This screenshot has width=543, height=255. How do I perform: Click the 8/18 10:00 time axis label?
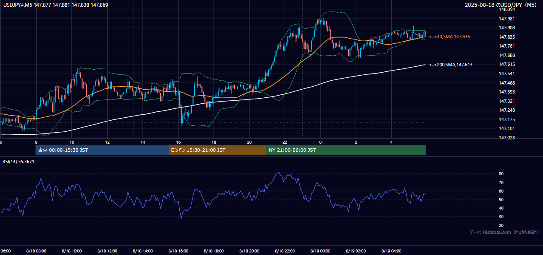tap(72, 251)
